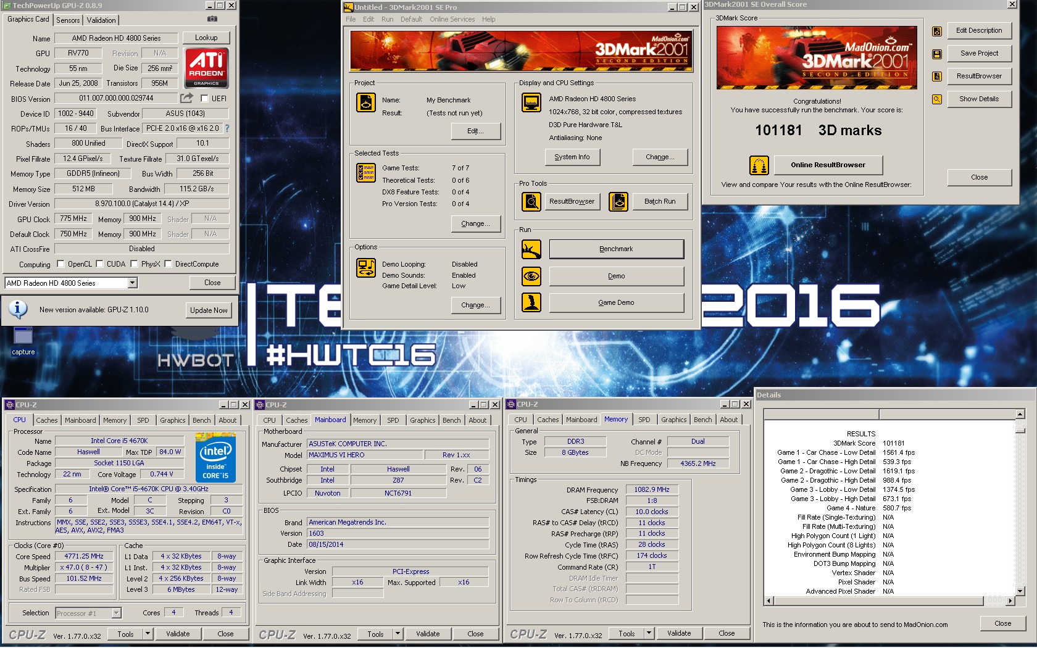The width and height of the screenshot is (1037, 648).
Task: Click the Selected Tests checklist icon
Action: pyautogui.click(x=366, y=172)
